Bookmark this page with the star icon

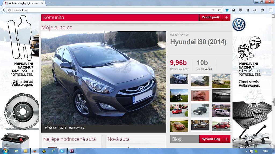tap(227, 10)
